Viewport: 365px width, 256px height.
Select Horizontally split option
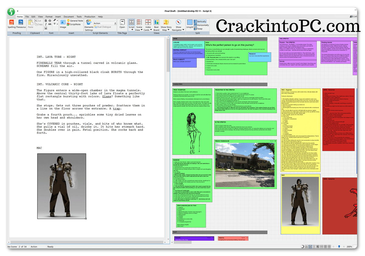[201, 25]
